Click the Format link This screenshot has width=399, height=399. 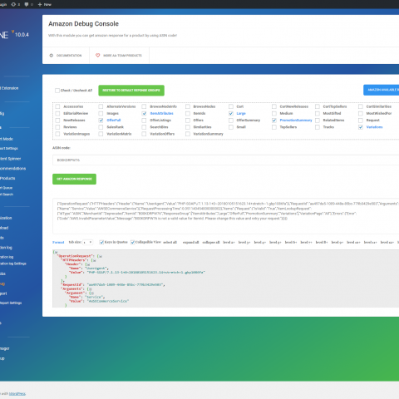tap(58, 242)
